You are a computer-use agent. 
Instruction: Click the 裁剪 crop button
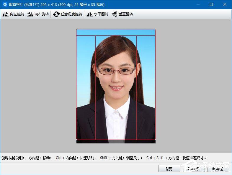point(169,169)
